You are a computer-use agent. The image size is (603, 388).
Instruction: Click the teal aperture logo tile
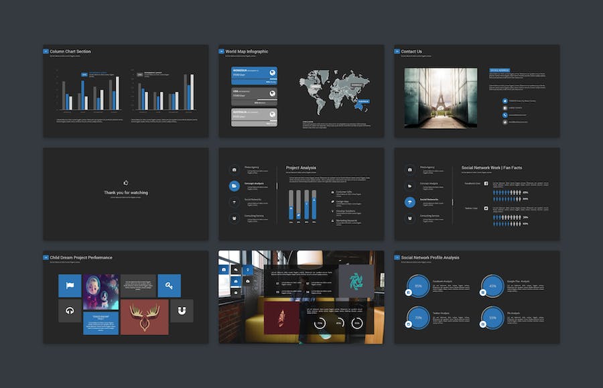click(356, 281)
